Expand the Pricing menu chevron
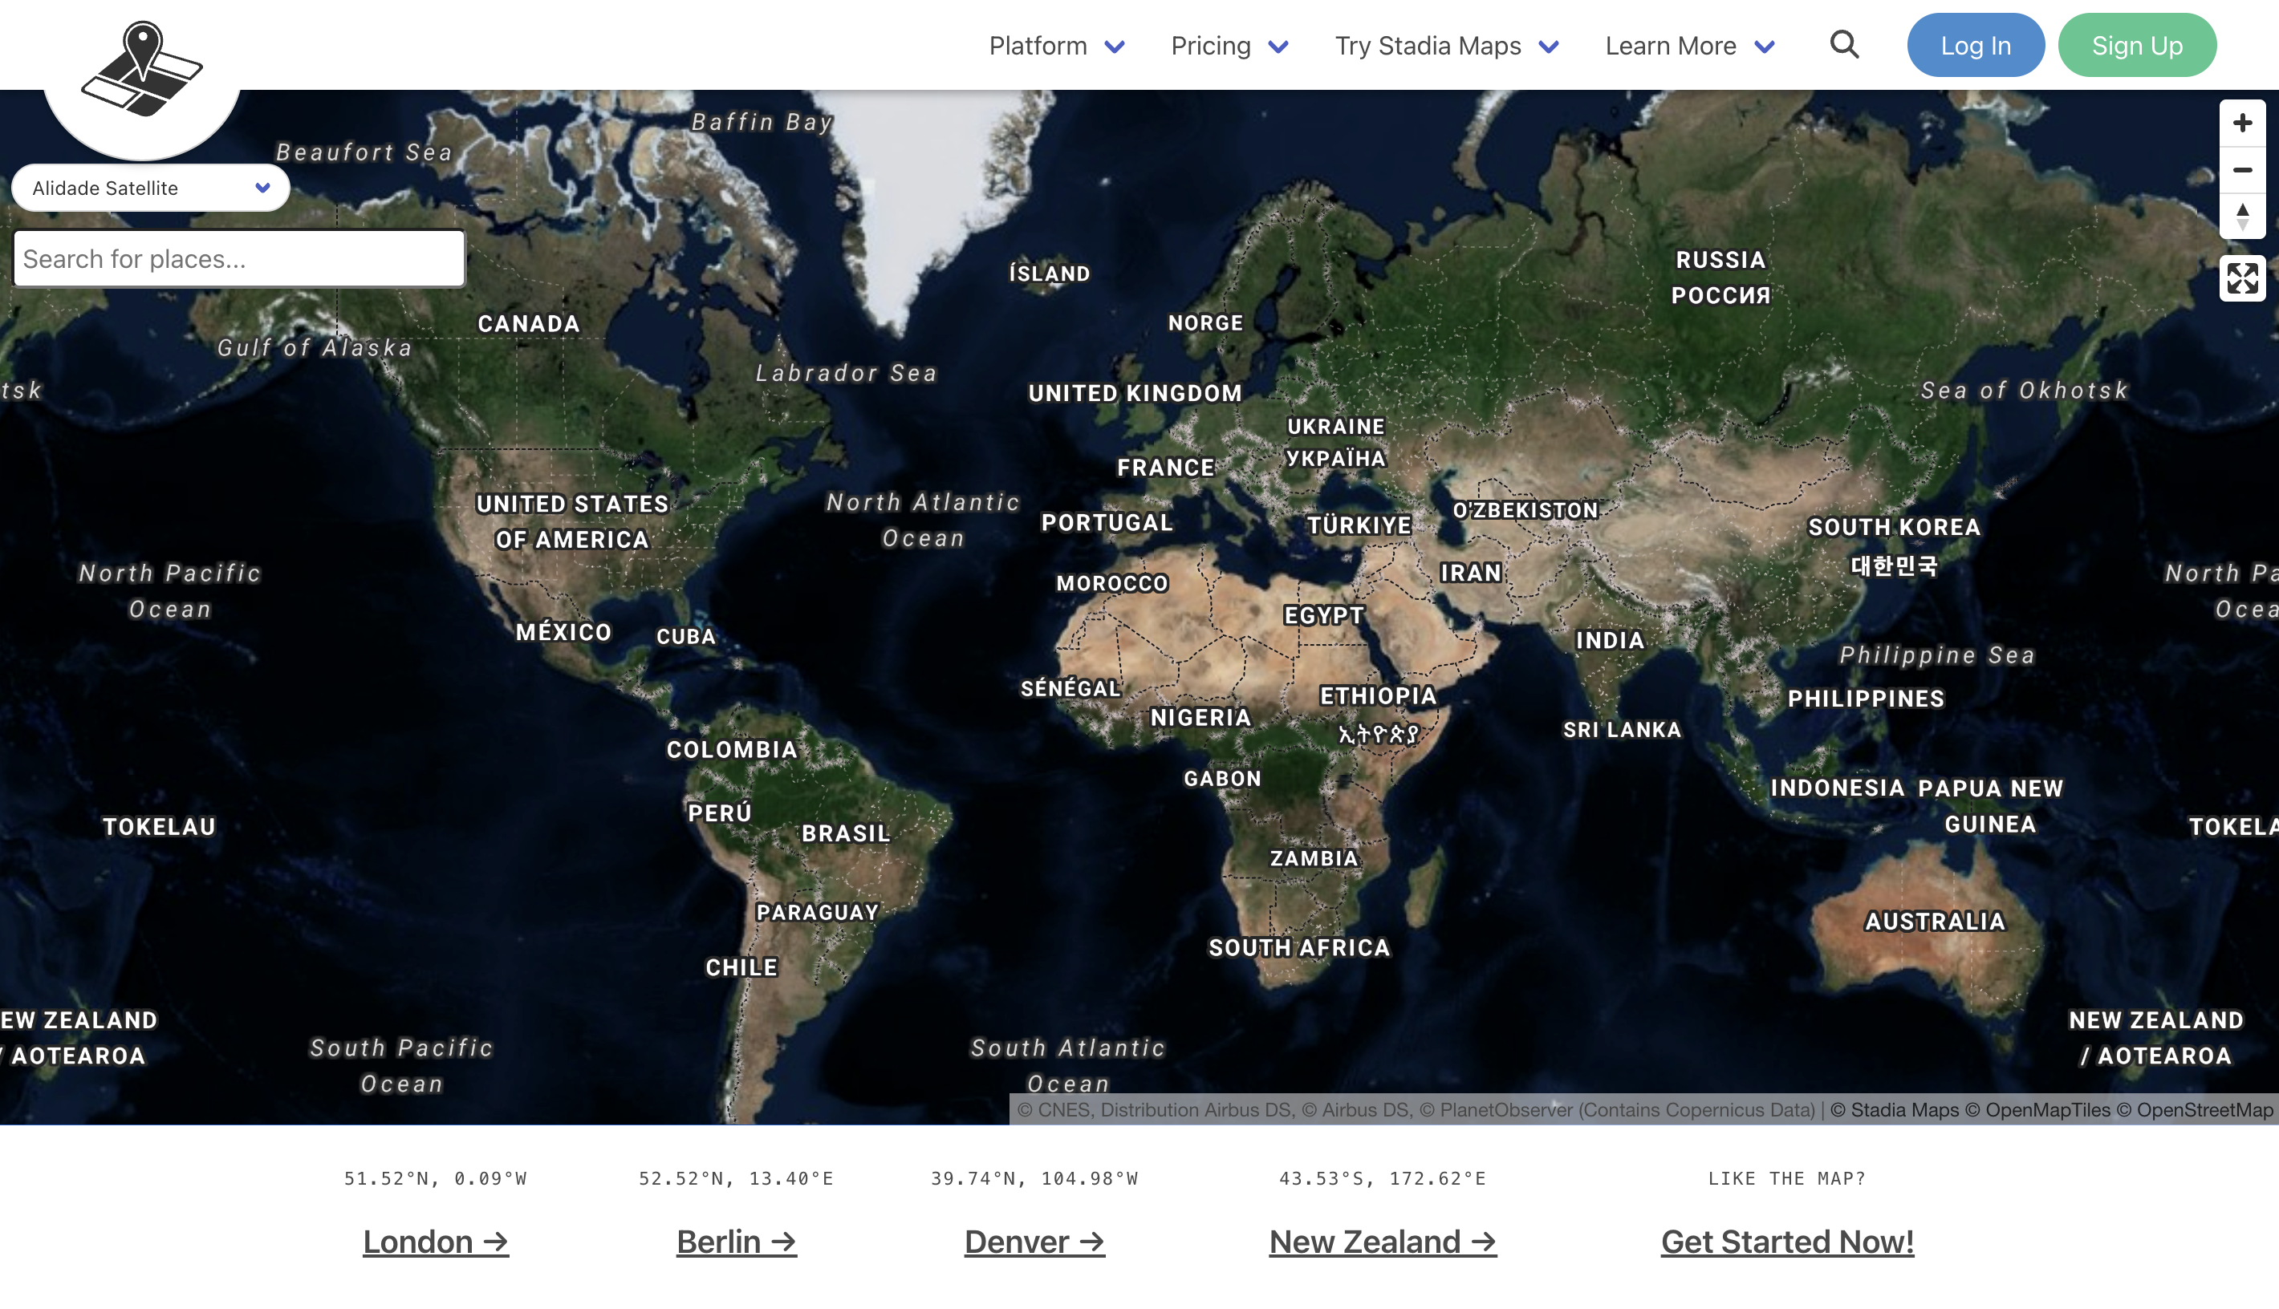The height and width of the screenshot is (1309, 2279). 1278,47
